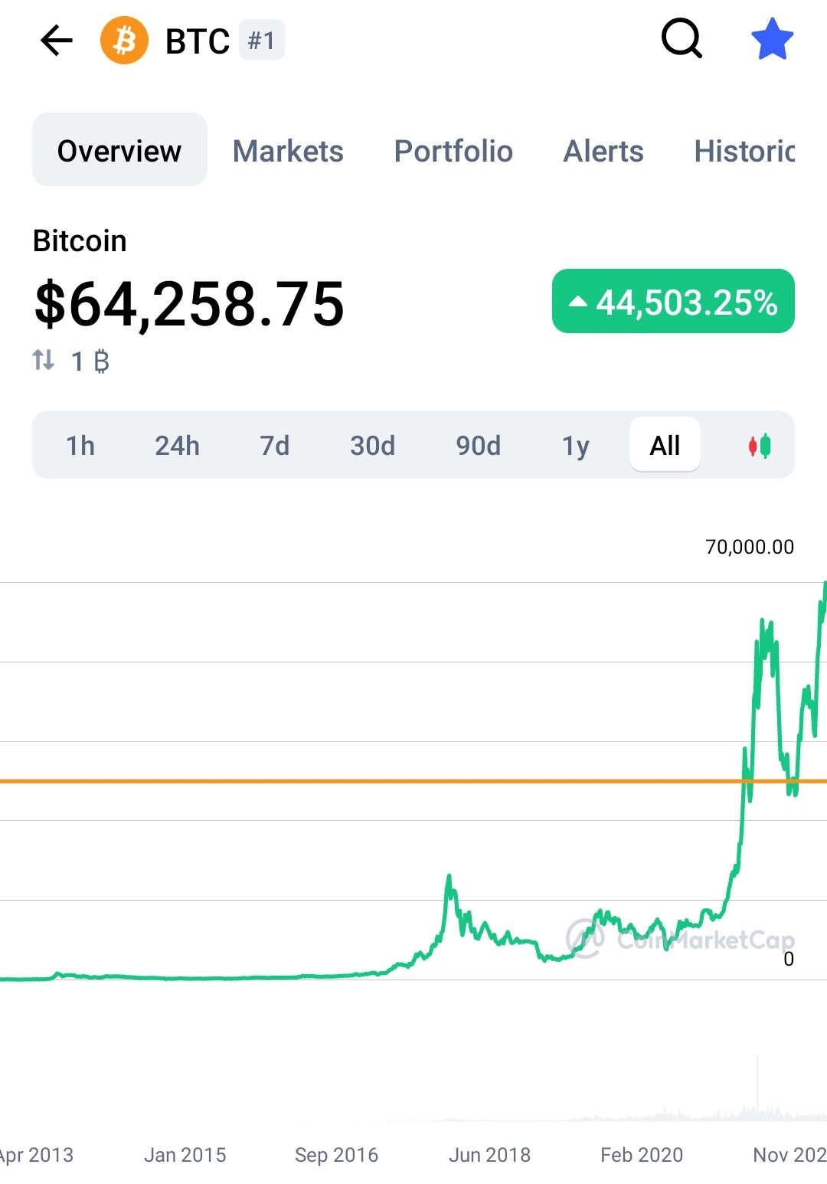Screen dimensions: 827x1184
Task: Go to the Portfolio tab
Action: coord(453,151)
